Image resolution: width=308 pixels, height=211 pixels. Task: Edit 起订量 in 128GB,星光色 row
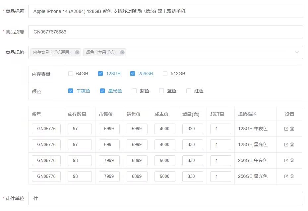tap(220, 145)
